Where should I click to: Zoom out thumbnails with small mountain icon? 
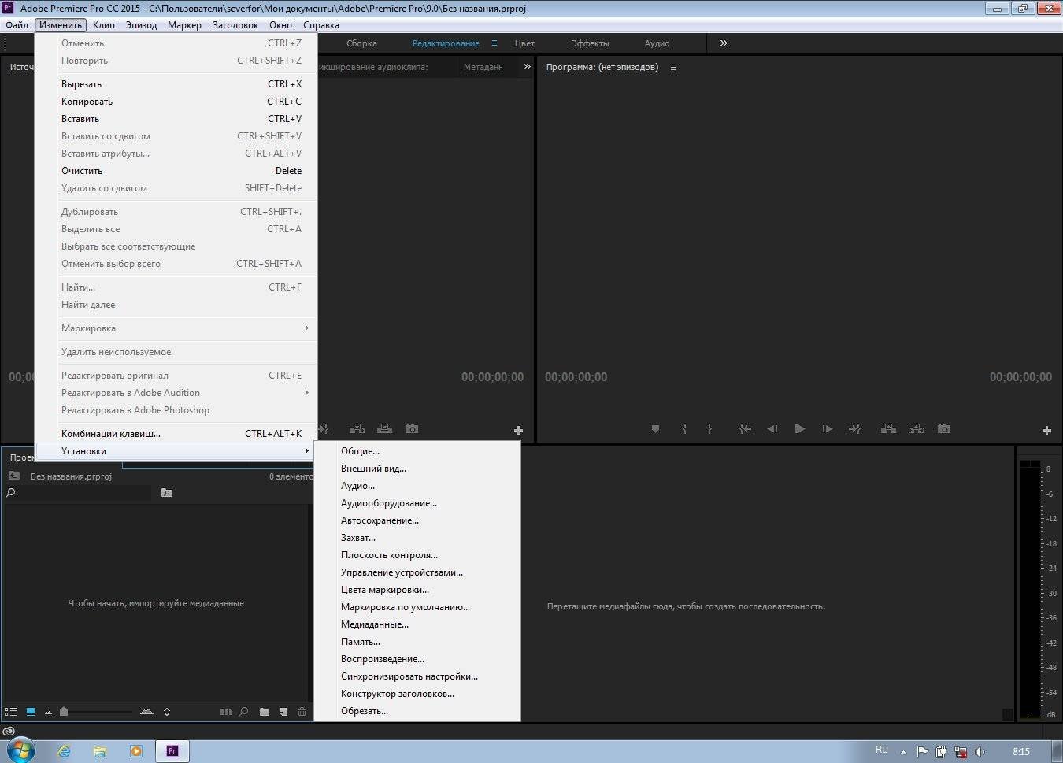(48, 713)
